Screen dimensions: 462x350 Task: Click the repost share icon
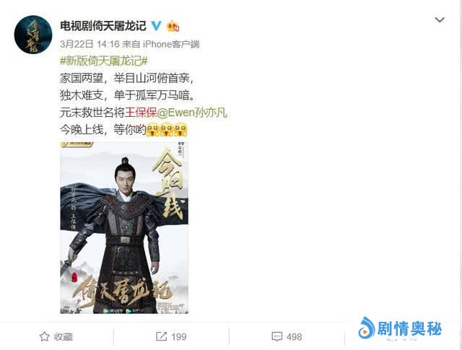pos(161,336)
